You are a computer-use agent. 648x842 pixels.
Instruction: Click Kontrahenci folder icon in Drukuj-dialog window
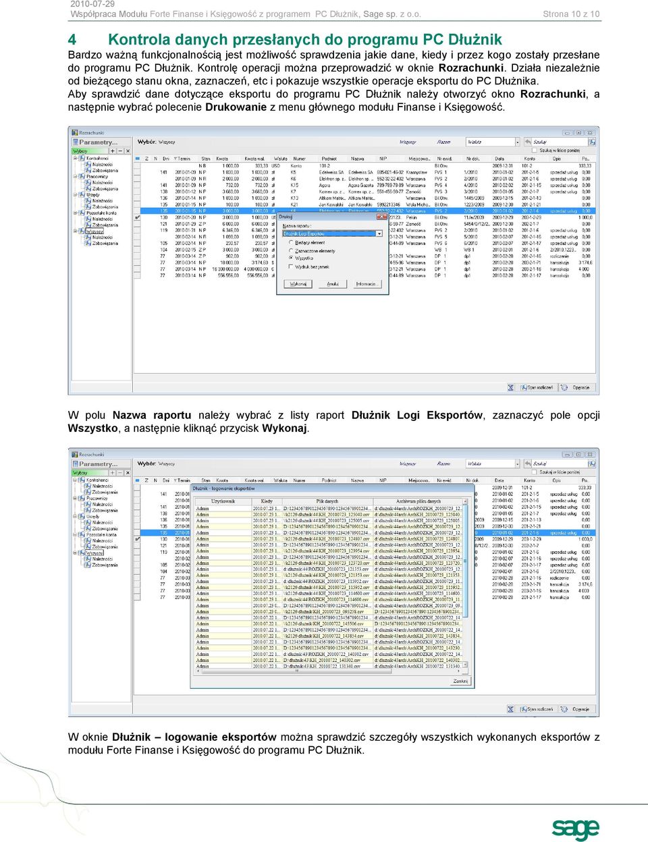tap(82, 159)
